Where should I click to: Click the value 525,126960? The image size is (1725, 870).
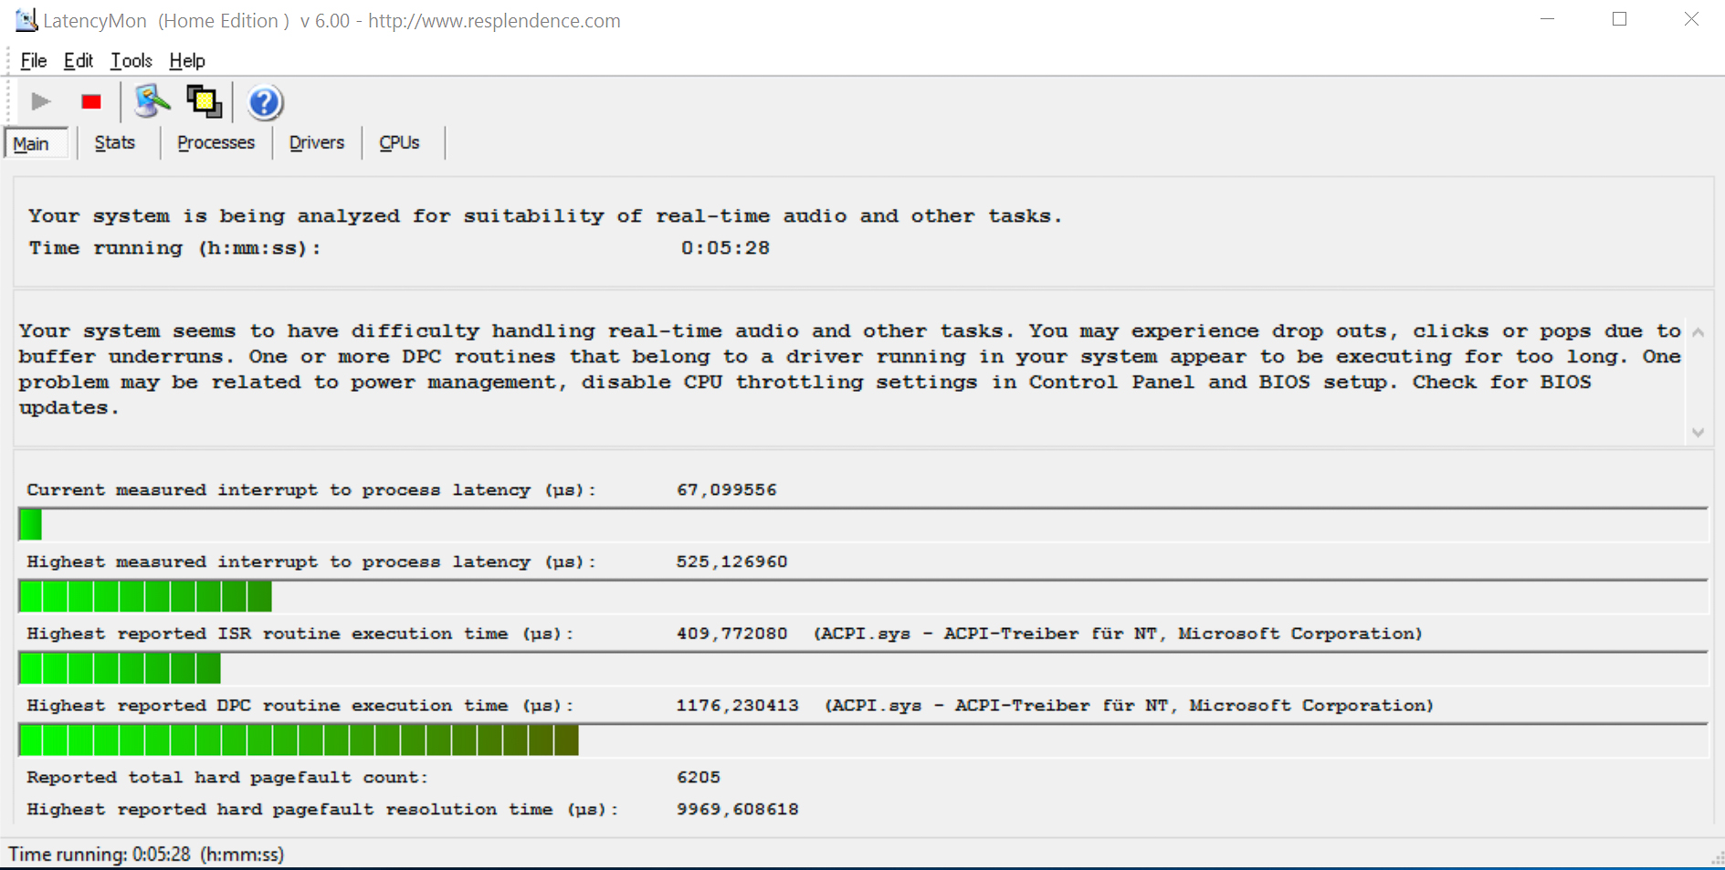[731, 562]
